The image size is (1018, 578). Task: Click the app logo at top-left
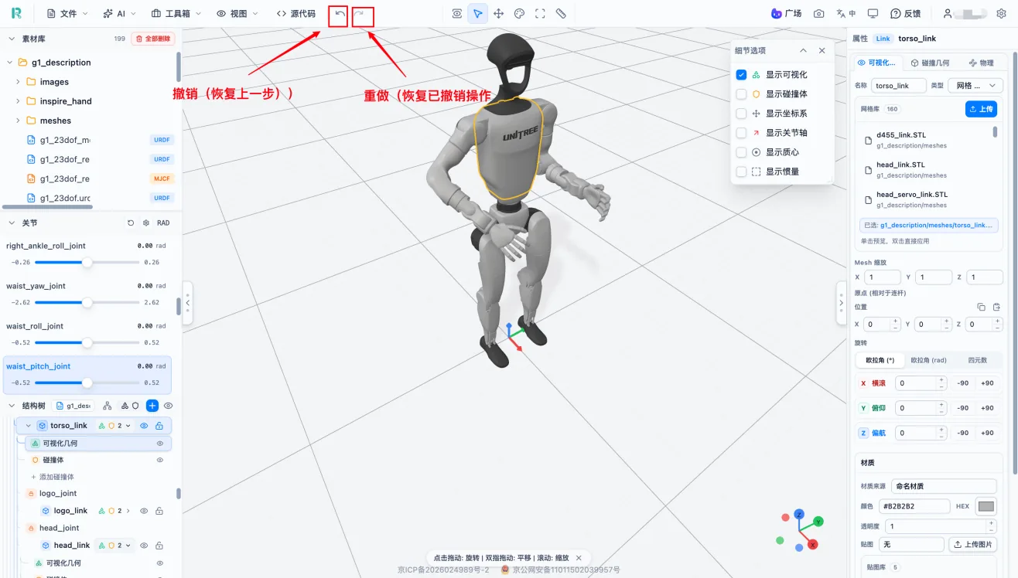(x=17, y=14)
